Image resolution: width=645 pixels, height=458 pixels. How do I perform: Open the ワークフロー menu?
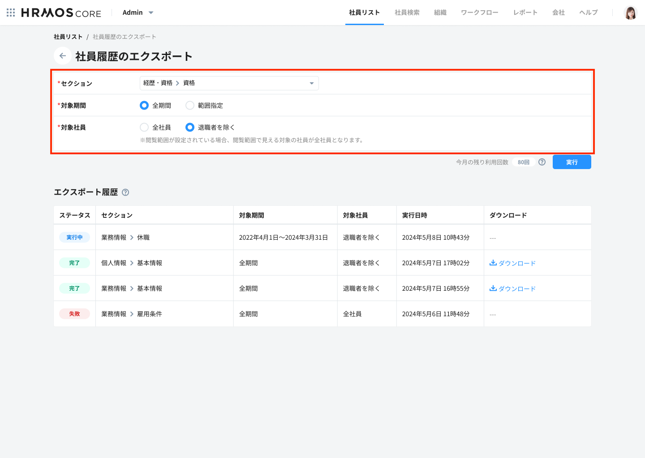pos(479,13)
